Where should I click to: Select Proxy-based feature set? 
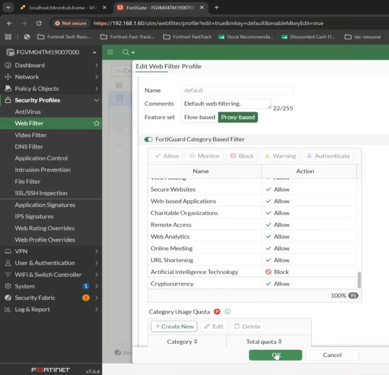pos(238,117)
